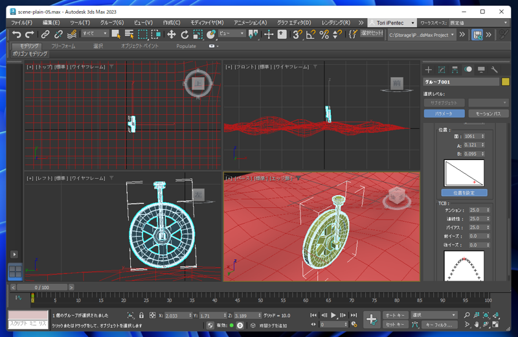
Task: Click the 面 value field 1061
Action: coord(471,136)
